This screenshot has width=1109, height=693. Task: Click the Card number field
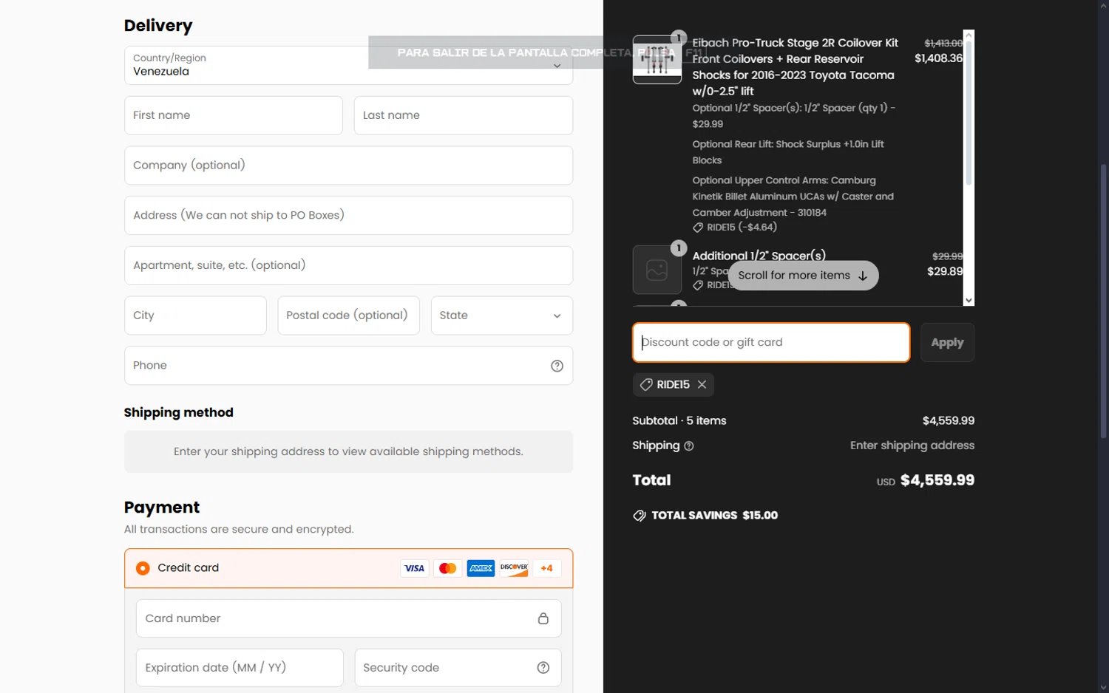coord(348,618)
